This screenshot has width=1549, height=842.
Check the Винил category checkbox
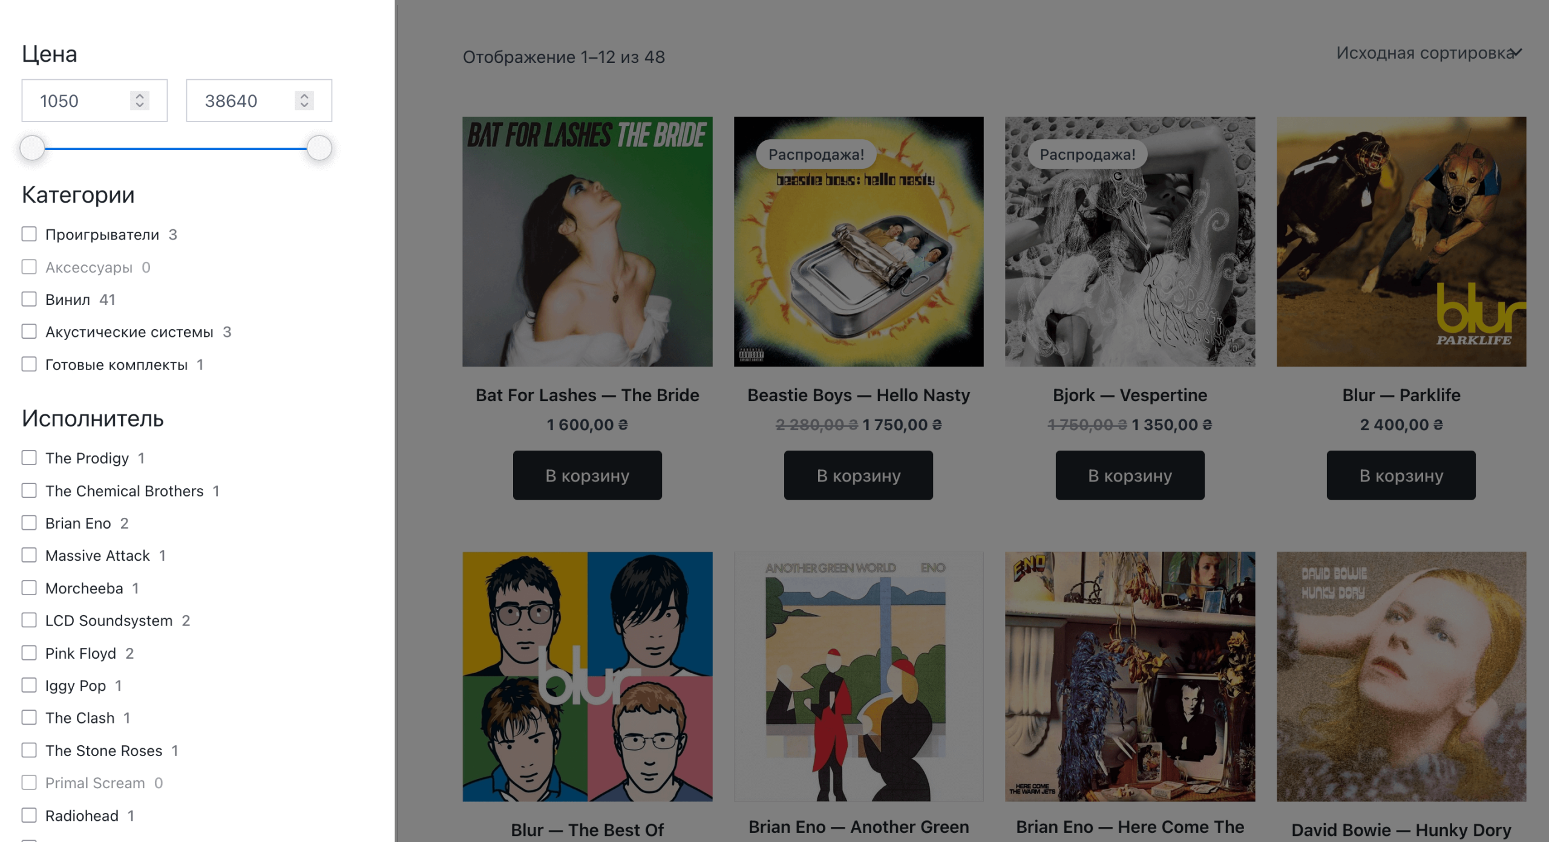[29, 299]
